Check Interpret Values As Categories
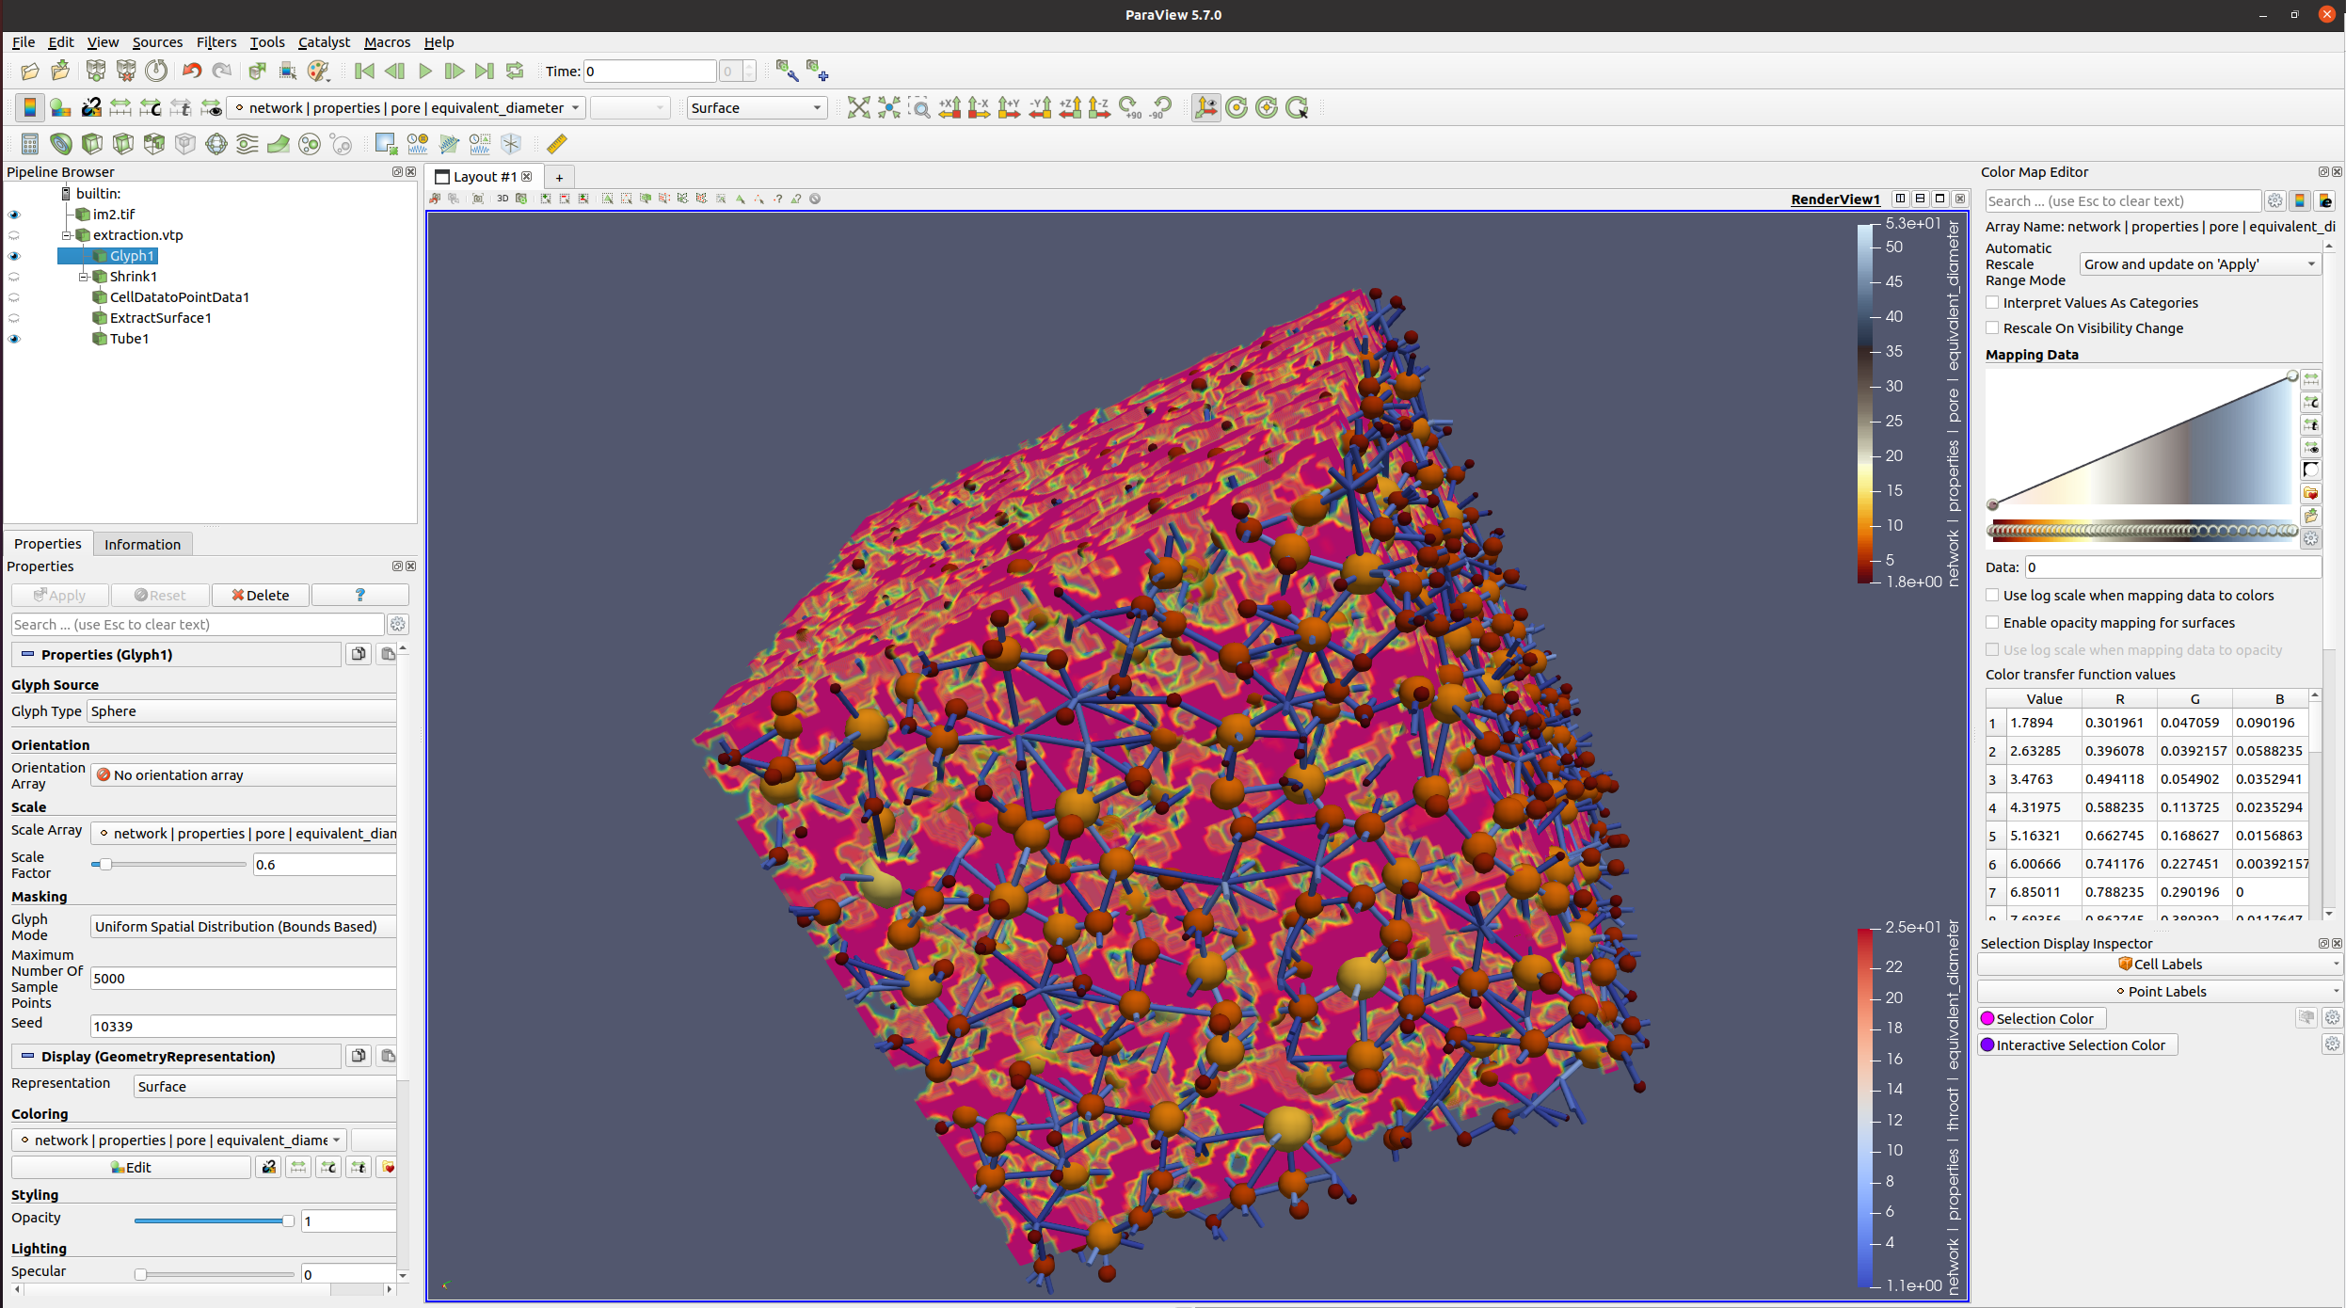 coord(1993,302)
